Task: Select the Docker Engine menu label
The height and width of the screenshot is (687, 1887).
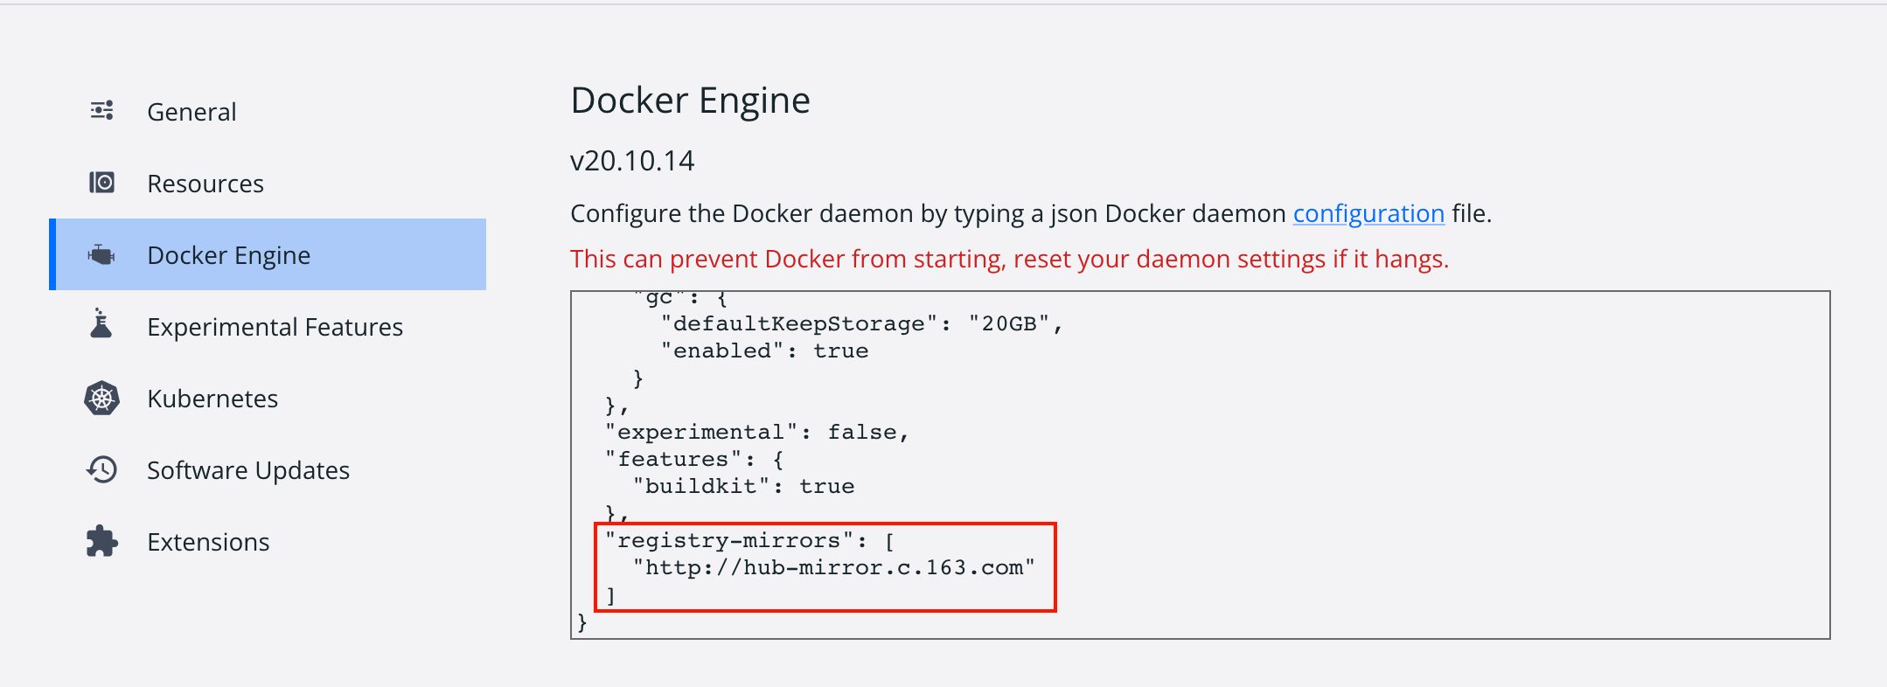Action: [x=228, y=255]
